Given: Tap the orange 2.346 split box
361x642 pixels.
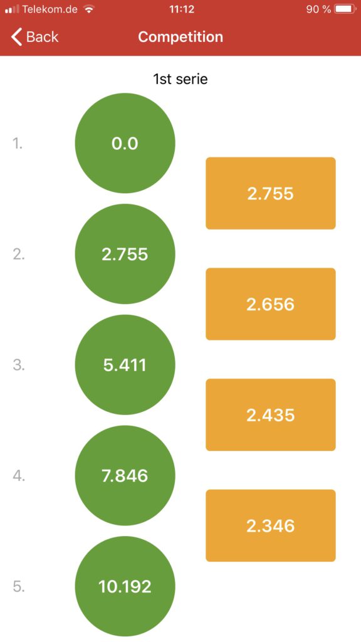Looking at the screenshot, I should (271, 526).
